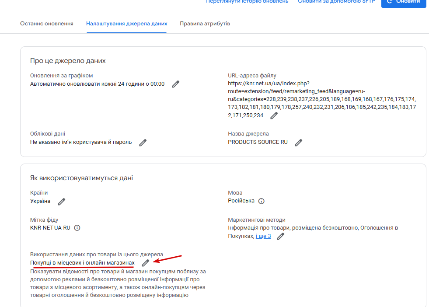429x307 pixels.
Task: Open Переглянути історію оновлень link
Action: (x=247, y=2)
